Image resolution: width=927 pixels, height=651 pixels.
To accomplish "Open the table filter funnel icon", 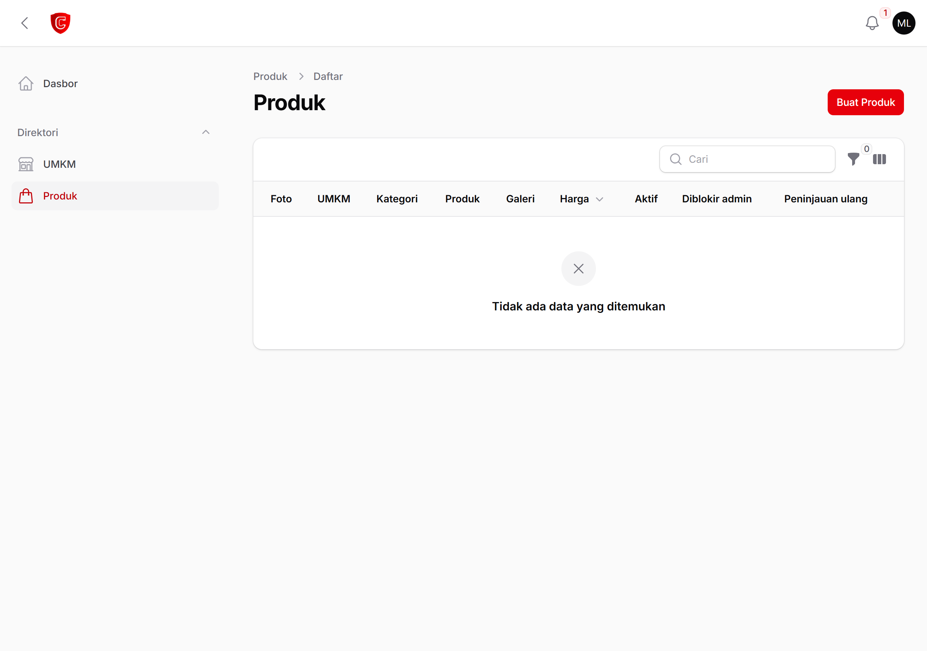I will coord(853,159).
